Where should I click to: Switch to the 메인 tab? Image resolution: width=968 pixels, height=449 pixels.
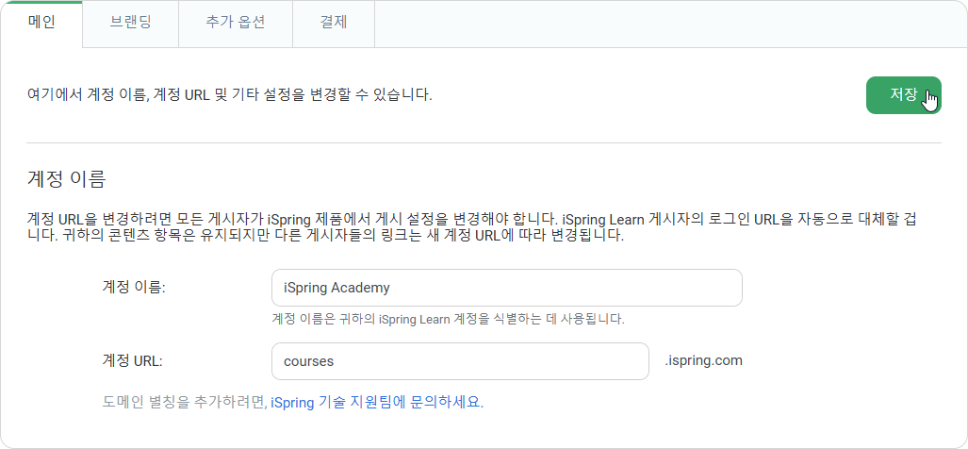[42, 24]
